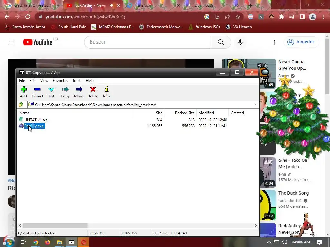Toggle the Chrome side panel icon

[302, 17]
